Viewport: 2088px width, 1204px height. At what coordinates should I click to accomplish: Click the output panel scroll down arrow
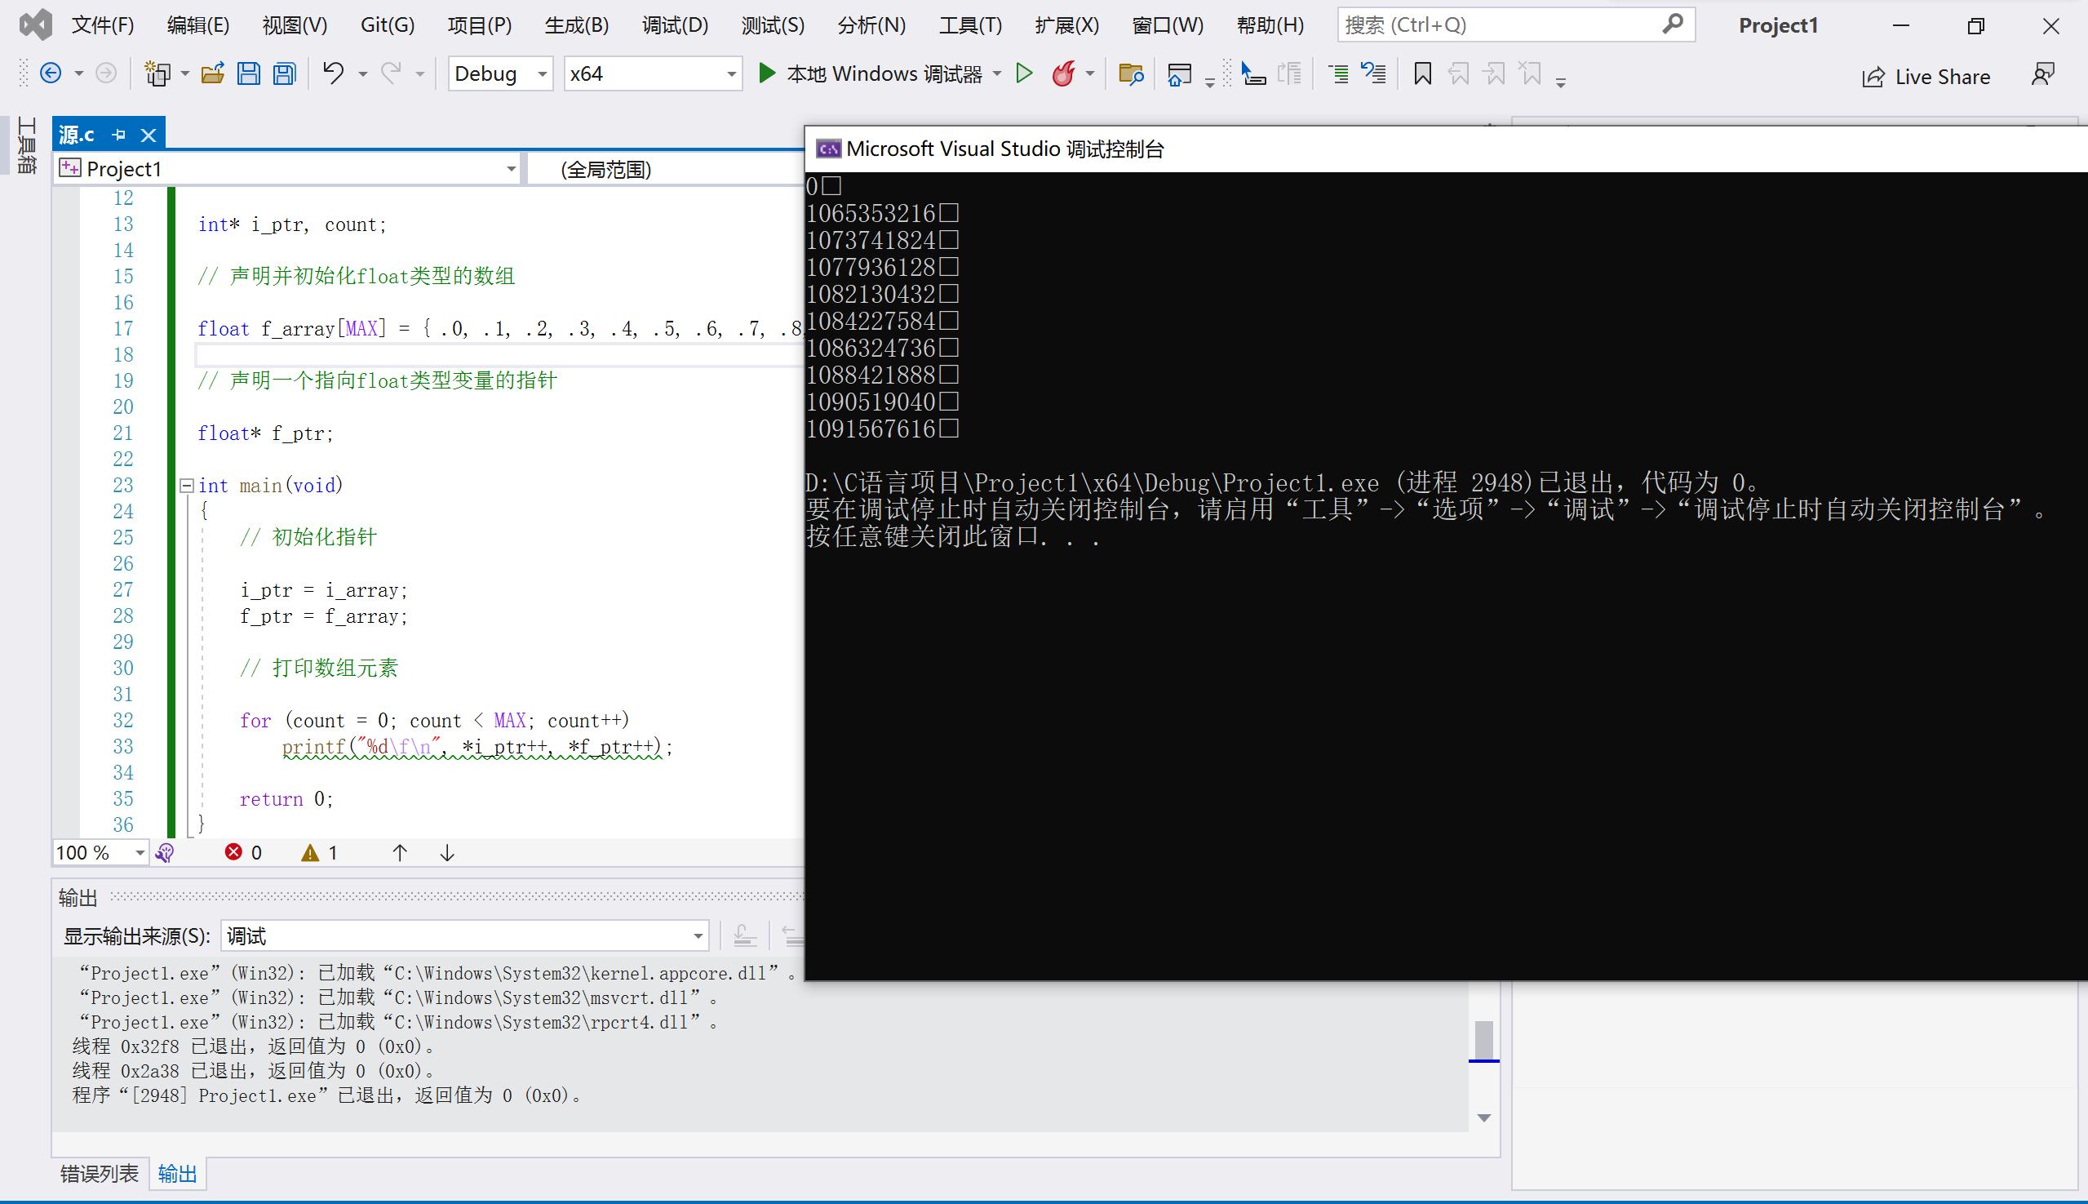1483,1118
